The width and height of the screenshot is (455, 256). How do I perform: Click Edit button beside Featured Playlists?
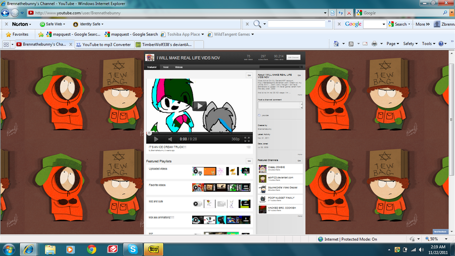point(249,161)
